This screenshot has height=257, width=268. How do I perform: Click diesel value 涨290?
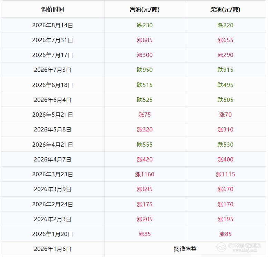click(x=225, y=55)
